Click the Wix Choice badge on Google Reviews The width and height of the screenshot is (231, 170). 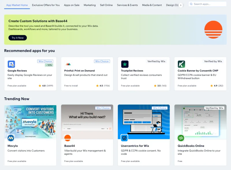click(x=45, y=61)
